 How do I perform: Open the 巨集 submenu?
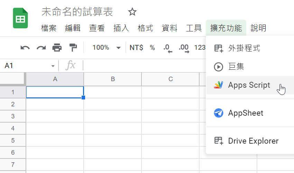click(250, 67)
